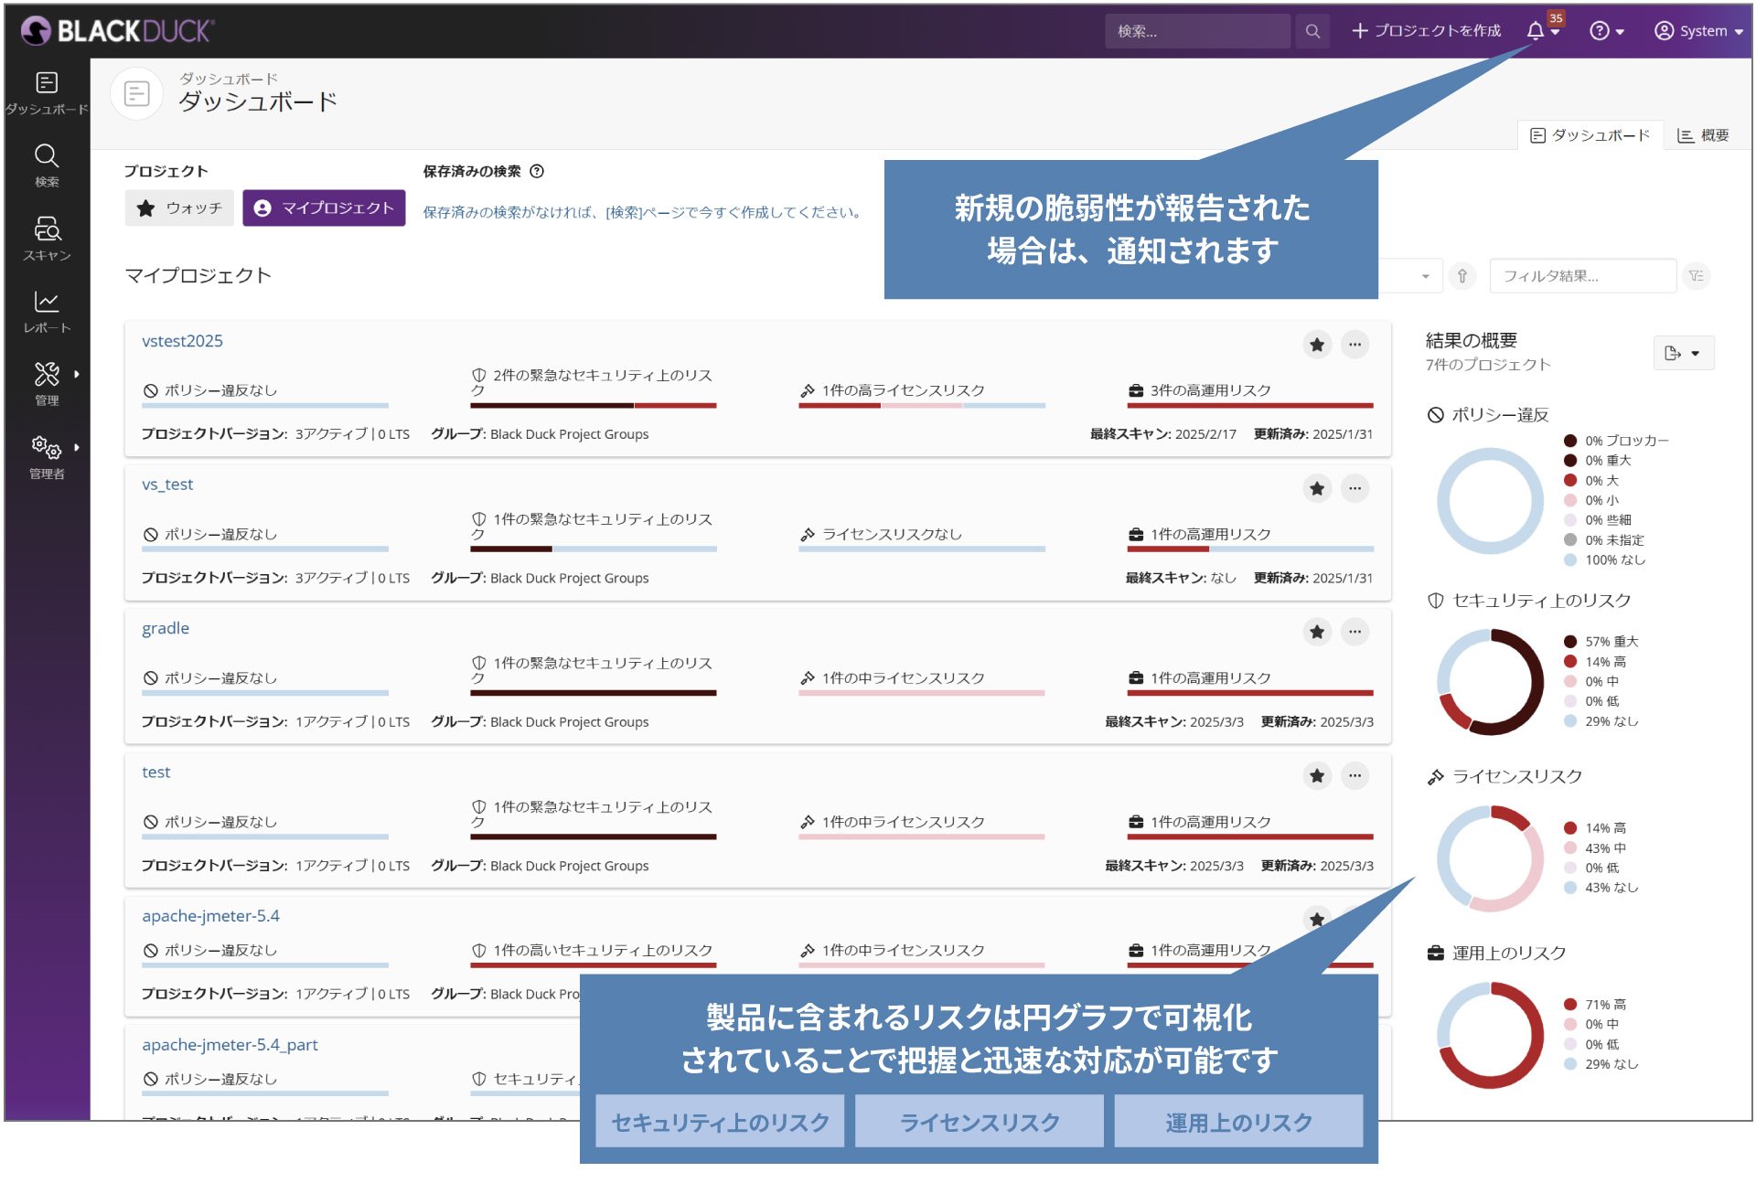Screen dimensions: 1756x1183
Task: Open the System user menu
Action: tap(1698, 31)
